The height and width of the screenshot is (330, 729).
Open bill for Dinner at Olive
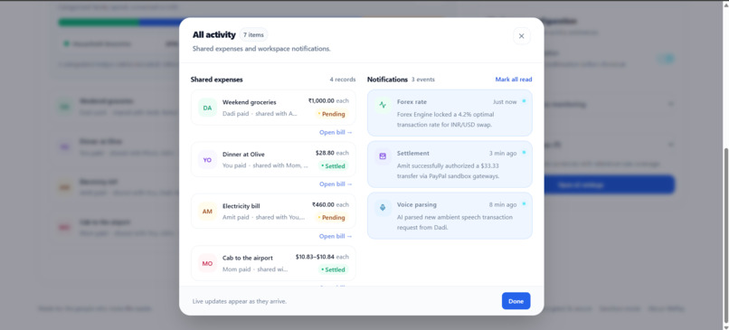click(336, 184)
